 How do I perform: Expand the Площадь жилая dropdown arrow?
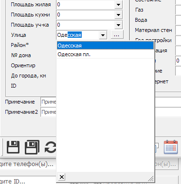(118, 5)
